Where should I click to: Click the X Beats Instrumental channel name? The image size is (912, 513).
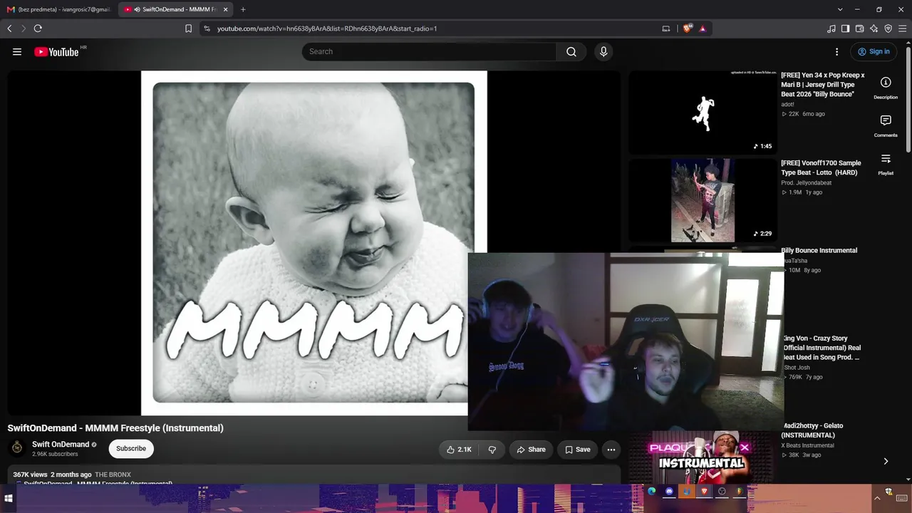(807, 445)
